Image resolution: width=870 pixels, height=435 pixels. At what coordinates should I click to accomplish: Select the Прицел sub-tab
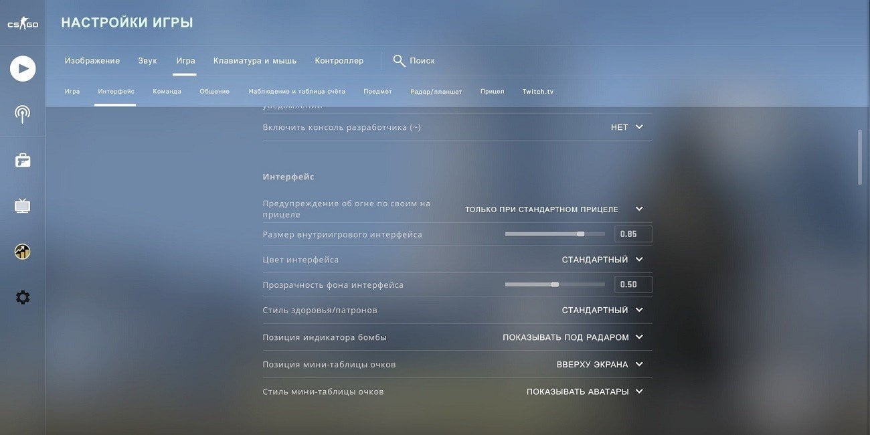point(492,92)
